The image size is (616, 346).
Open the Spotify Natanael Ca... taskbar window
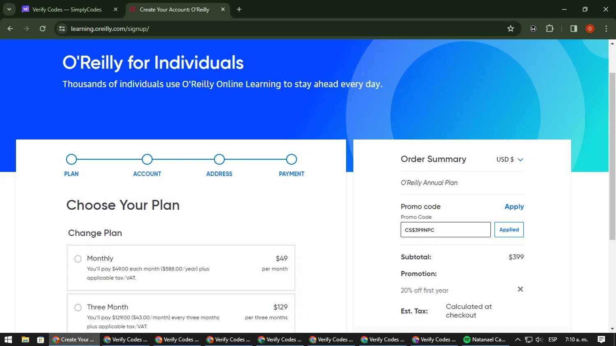click(x=485, y=339)
